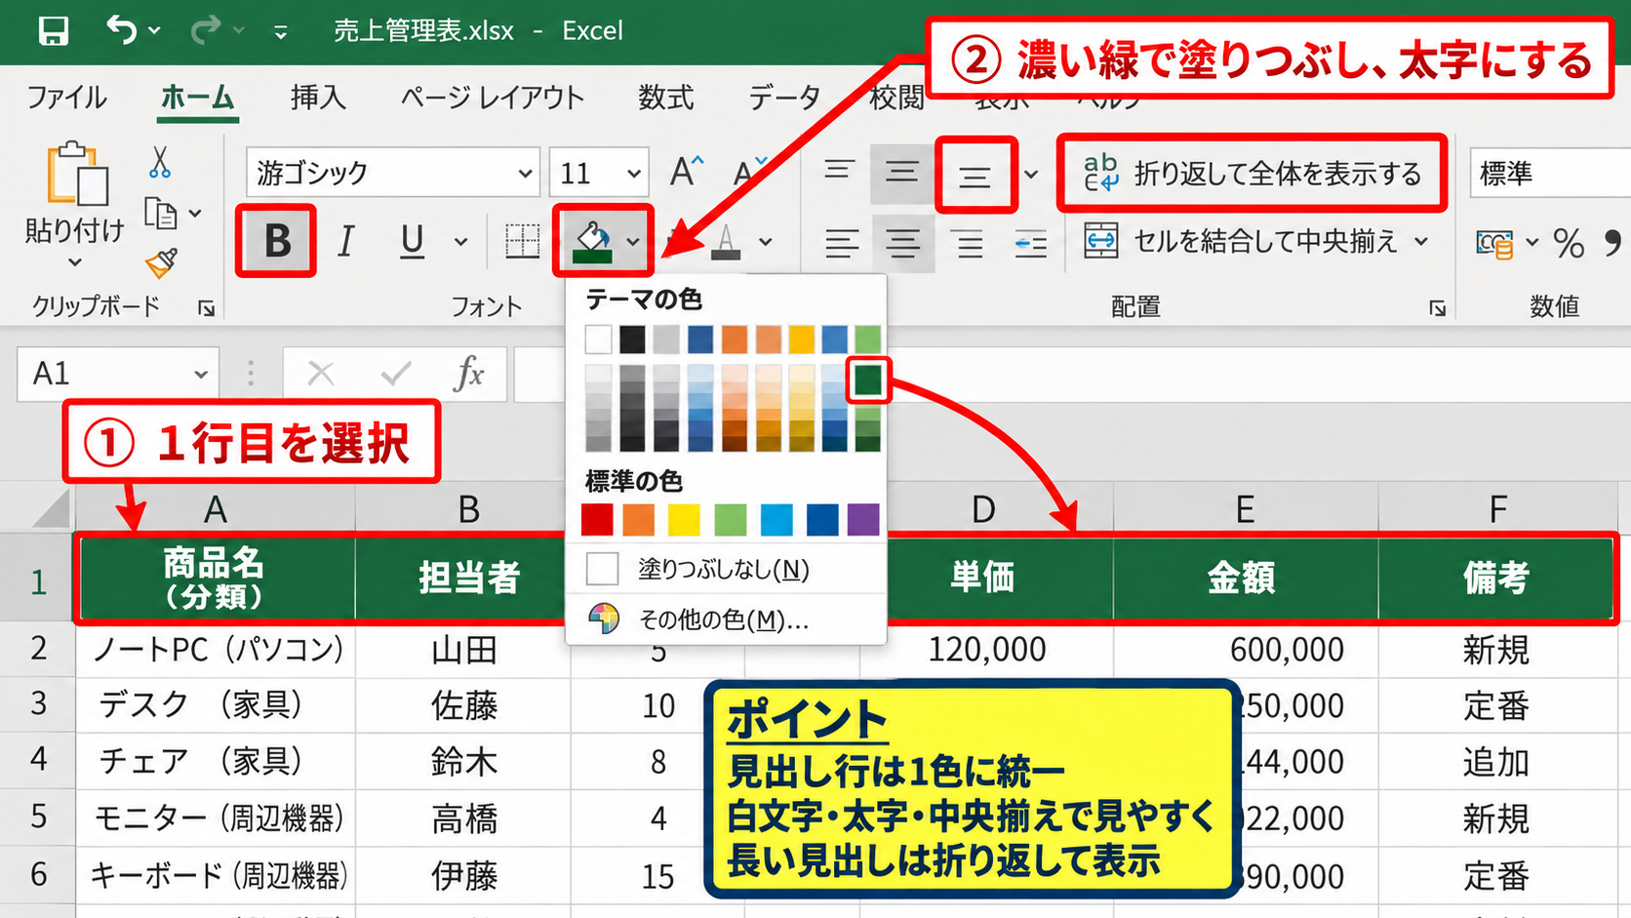Click the Undo arrow icon

[121, 29]
